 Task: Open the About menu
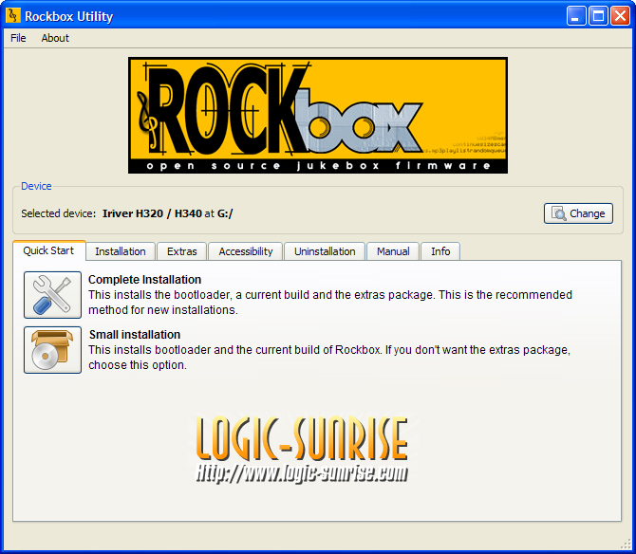(x=55, y=38)
